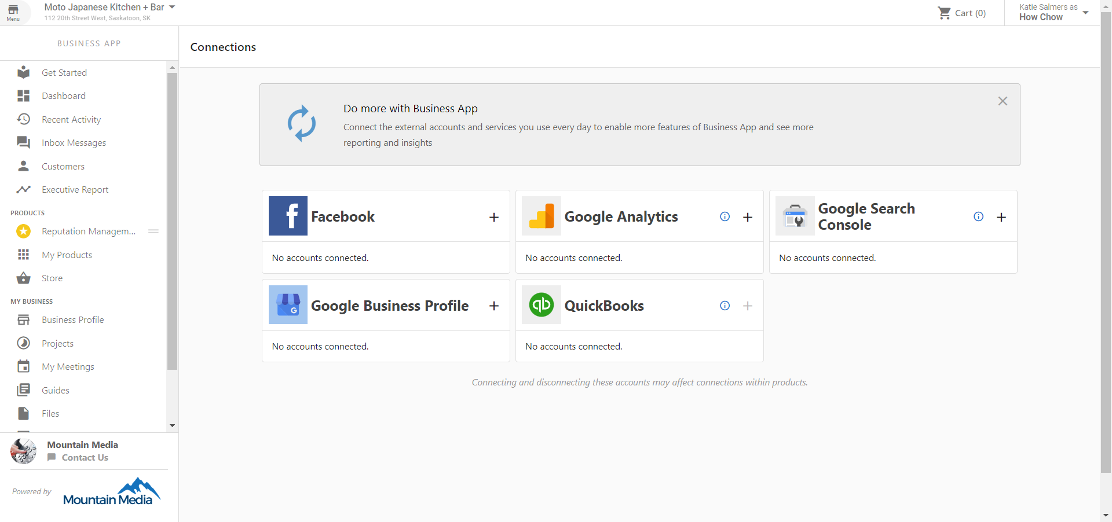Click the Contact Us link
The image size is (1112, 522).
(85, 457)
